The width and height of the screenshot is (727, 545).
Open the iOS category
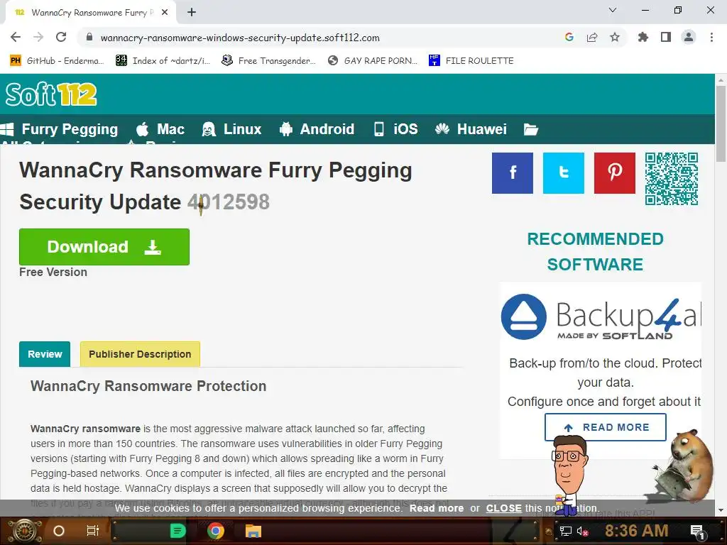[x=396, y=129]
